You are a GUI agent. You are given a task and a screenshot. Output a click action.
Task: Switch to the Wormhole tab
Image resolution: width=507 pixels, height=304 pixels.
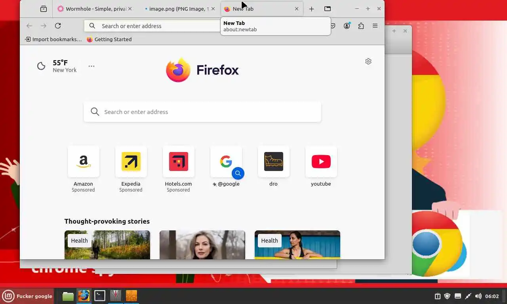point(95,9)
